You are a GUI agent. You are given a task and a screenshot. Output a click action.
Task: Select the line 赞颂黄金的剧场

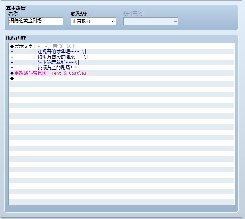(x=121, y=68)
